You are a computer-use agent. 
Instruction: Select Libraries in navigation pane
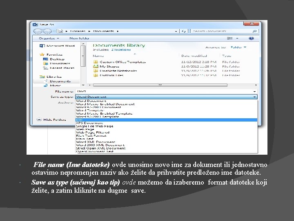coord(51,77)
